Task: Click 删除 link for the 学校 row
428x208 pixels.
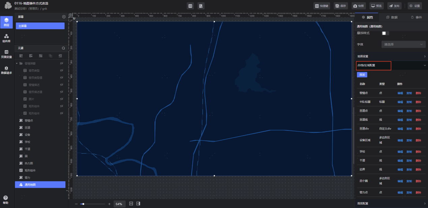Action: [418, 152]
